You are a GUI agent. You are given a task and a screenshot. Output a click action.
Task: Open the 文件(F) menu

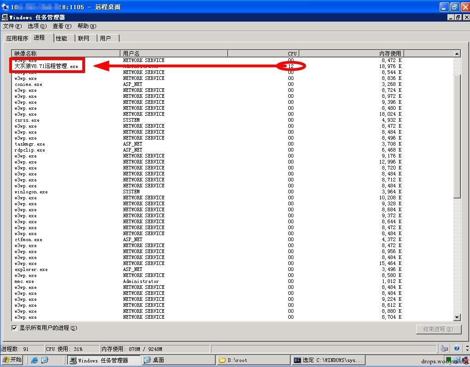point(12,26)
